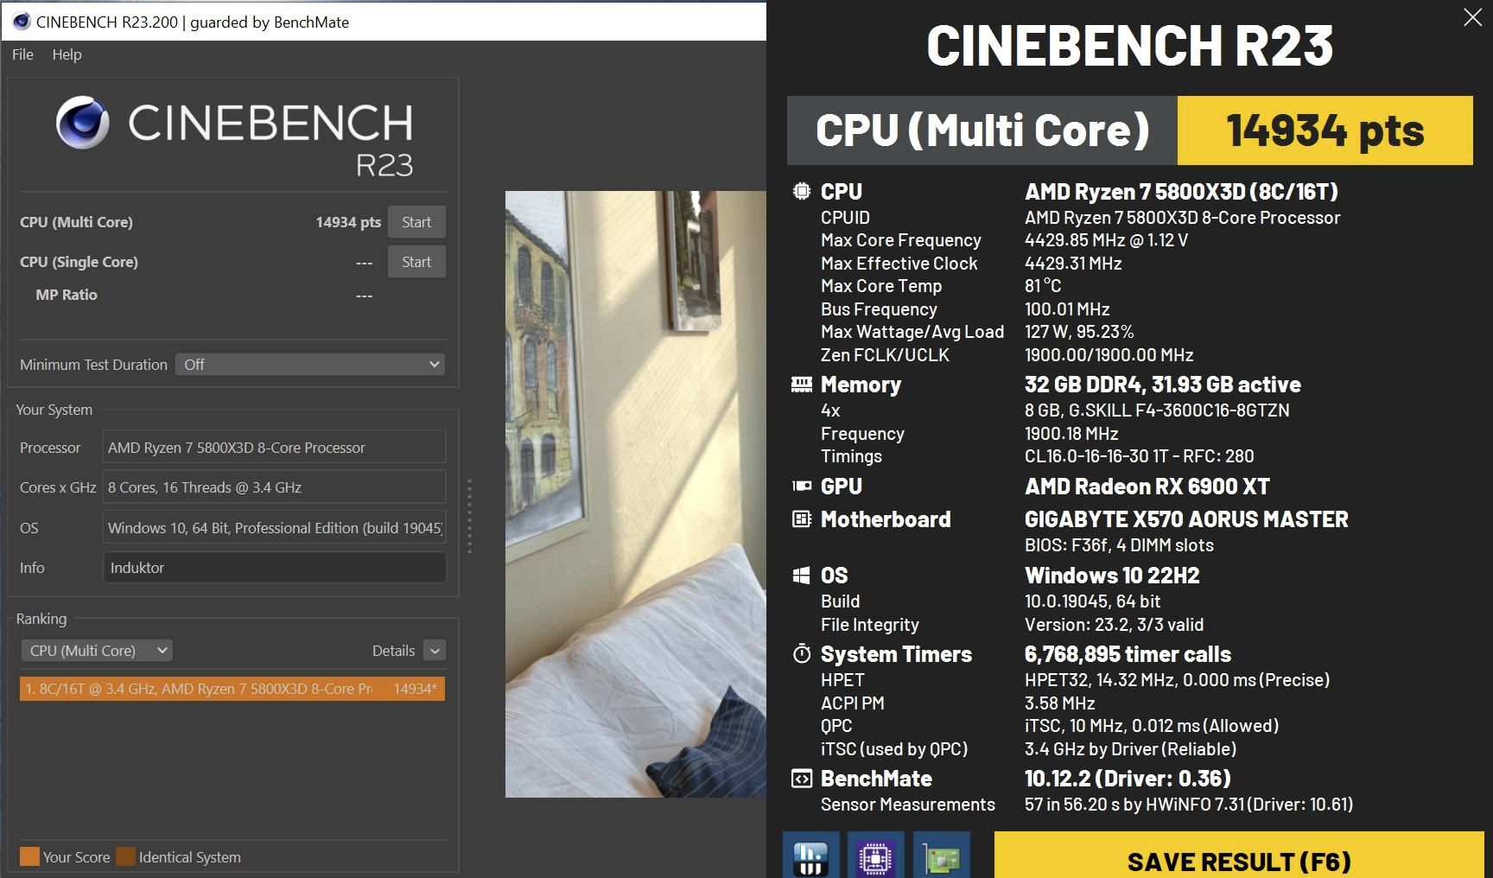The height and width of the screenshot is (878, 1493).
Task: Click the Sensor Measurements HWiNFO value
Action: tap(1189, 805)
